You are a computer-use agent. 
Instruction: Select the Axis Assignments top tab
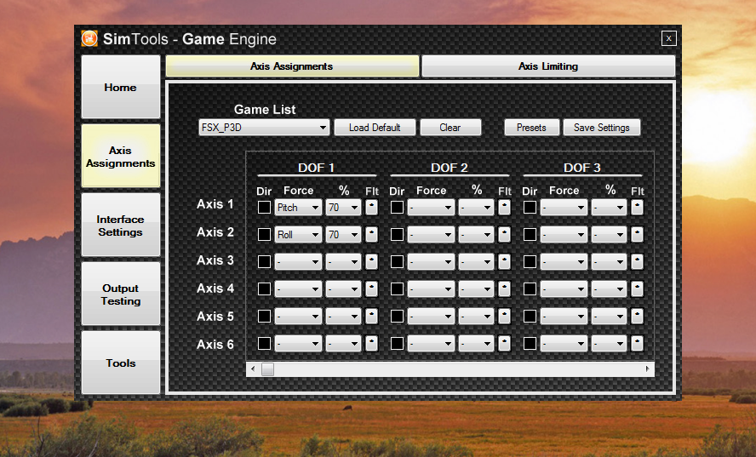[292, 66]
